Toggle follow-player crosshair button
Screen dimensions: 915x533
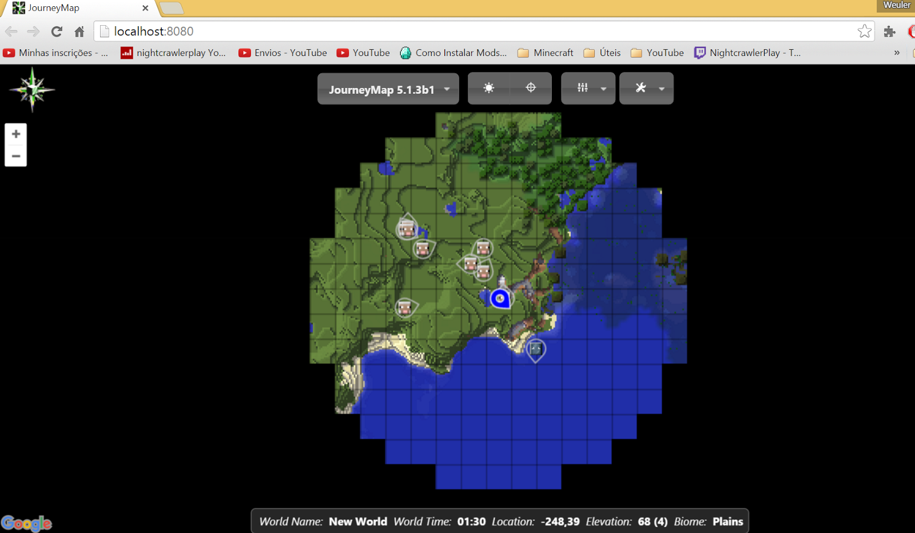pos(531,88)
